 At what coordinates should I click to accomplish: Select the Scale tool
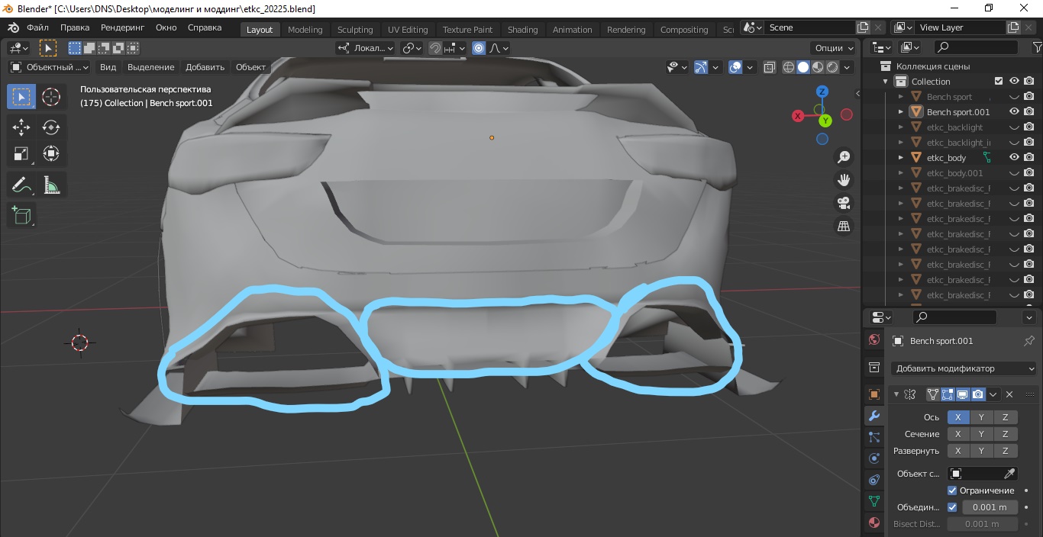[21, 154]
